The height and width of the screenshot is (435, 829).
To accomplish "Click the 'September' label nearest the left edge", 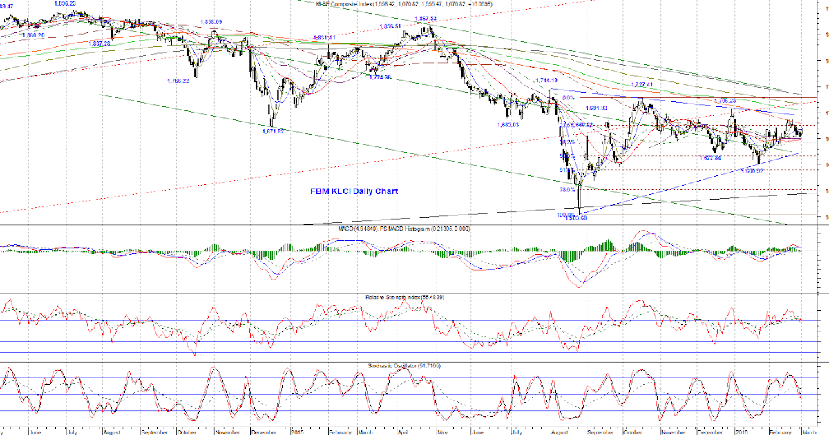I will point(155,432).
